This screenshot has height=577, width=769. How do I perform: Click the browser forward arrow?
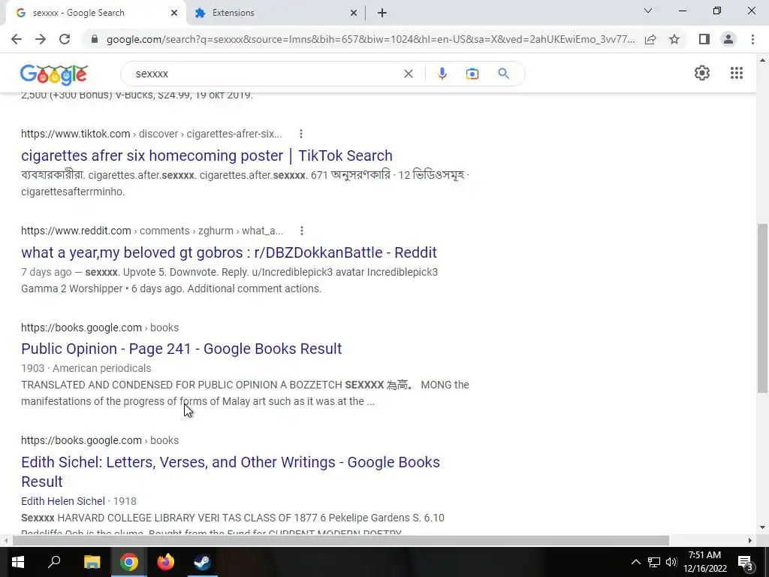[x=41, y=39]
